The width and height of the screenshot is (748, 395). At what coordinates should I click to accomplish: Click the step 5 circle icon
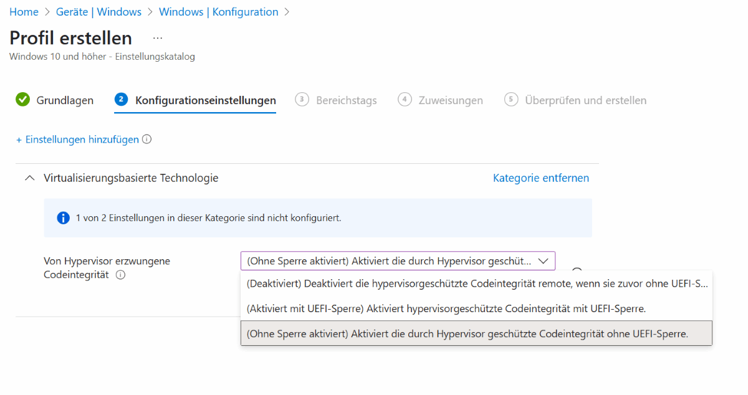click(511, 100)
